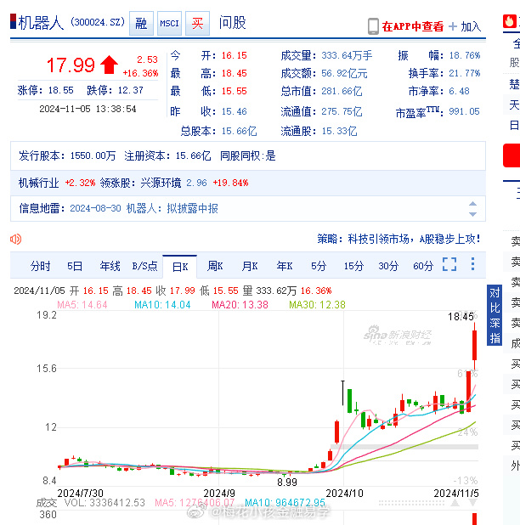Click the info down arrow in 信息地雷
The image size is (520, 525).
[x=472, y=214]
